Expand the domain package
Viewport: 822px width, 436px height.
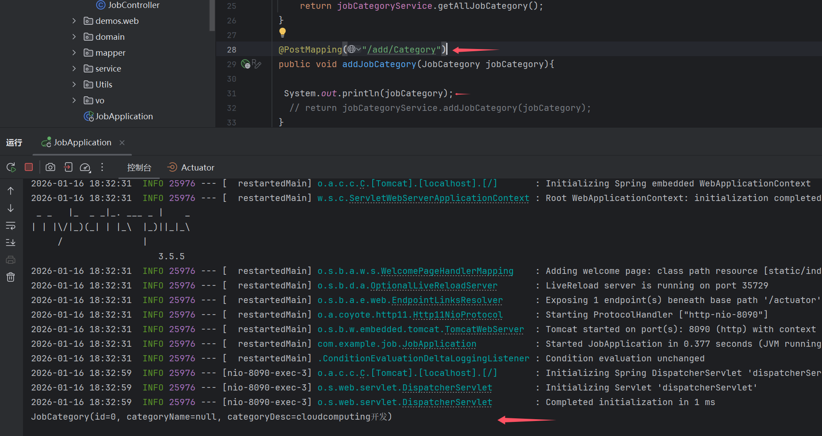[x=74, y=37]
